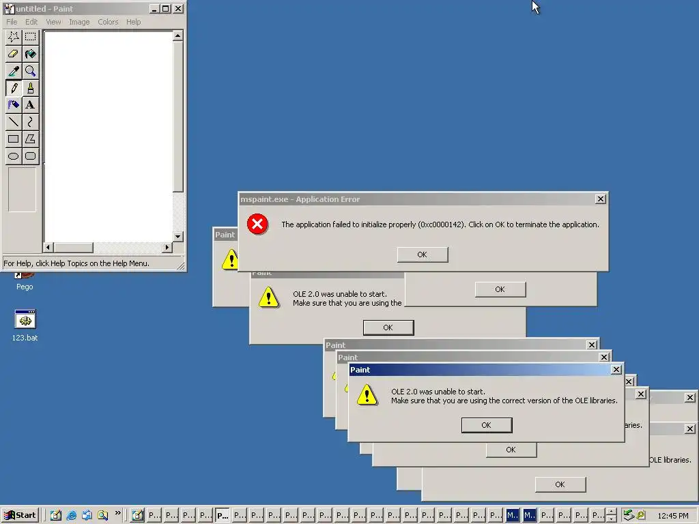This screenshot has height=524, width=699.
Task: Close the active Paint OLE warning dialog
Action: coord(616,369)
